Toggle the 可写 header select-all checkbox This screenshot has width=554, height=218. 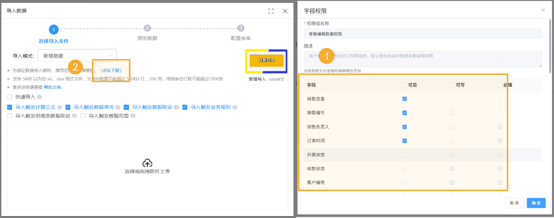452,85
